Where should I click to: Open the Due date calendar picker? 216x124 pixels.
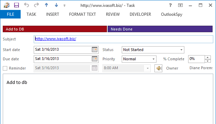pos(95,59)
